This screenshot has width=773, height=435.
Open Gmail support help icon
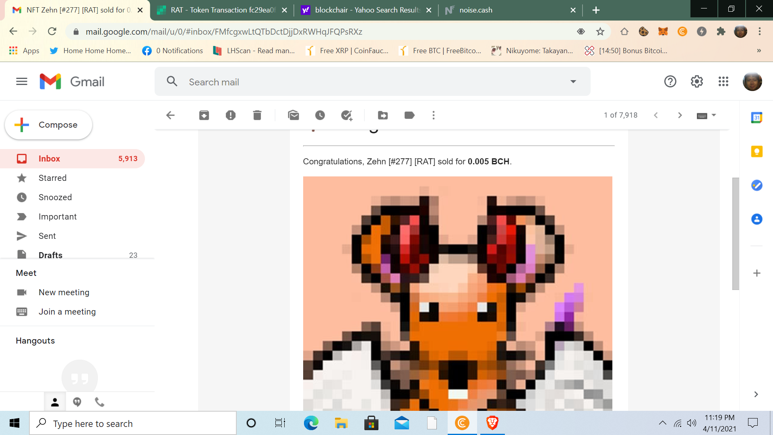(670, 82)
